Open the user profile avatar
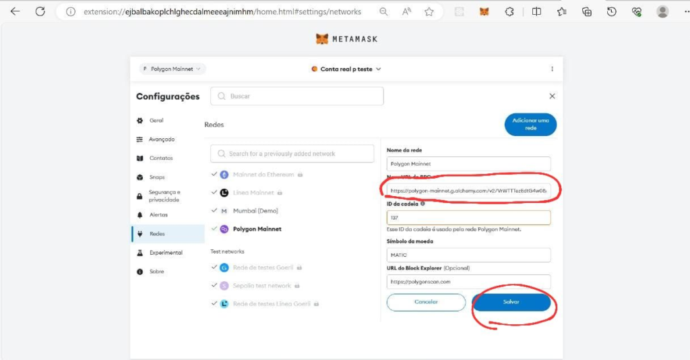Screen dimensions: 690x360 [662, 11]
